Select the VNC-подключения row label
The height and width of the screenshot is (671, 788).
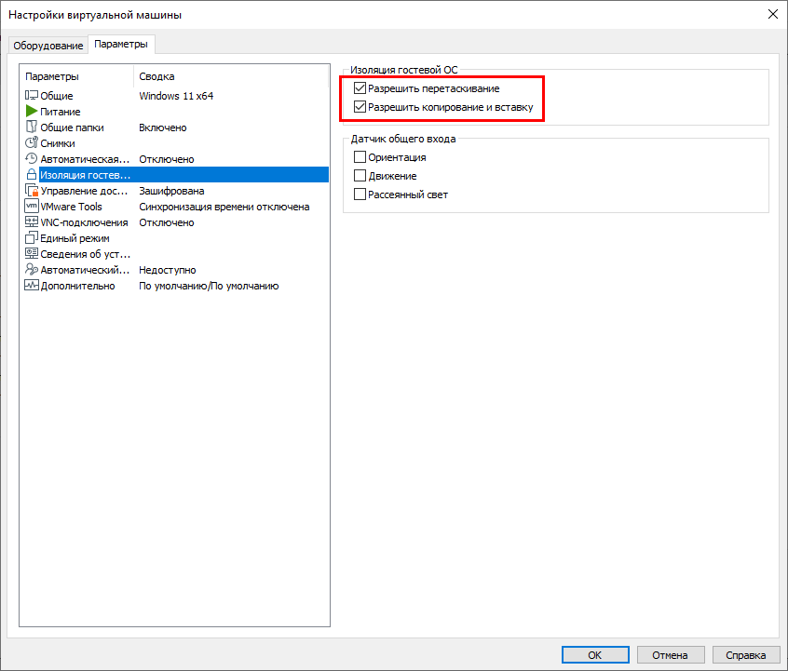[x=84, y=222]
